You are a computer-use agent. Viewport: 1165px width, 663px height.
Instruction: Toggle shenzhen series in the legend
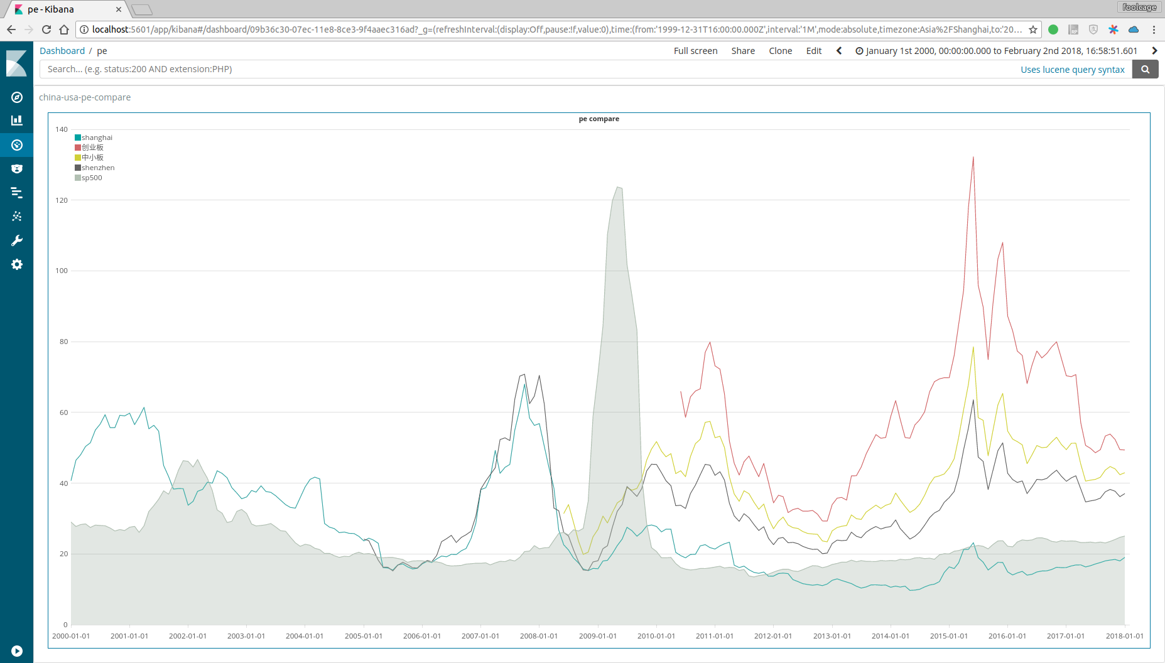(x=95, y=168)
